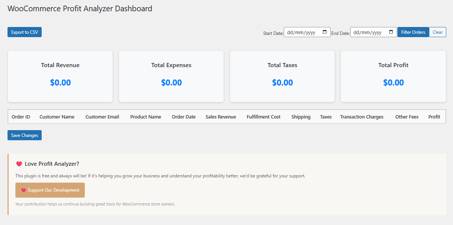Apply the date range with Filter Orders
The image size is (453, 225).
pos(413,32)
